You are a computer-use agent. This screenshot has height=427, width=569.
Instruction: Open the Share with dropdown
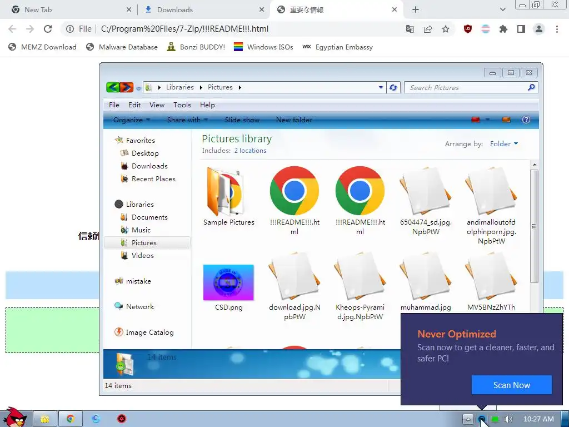[187, 120]
